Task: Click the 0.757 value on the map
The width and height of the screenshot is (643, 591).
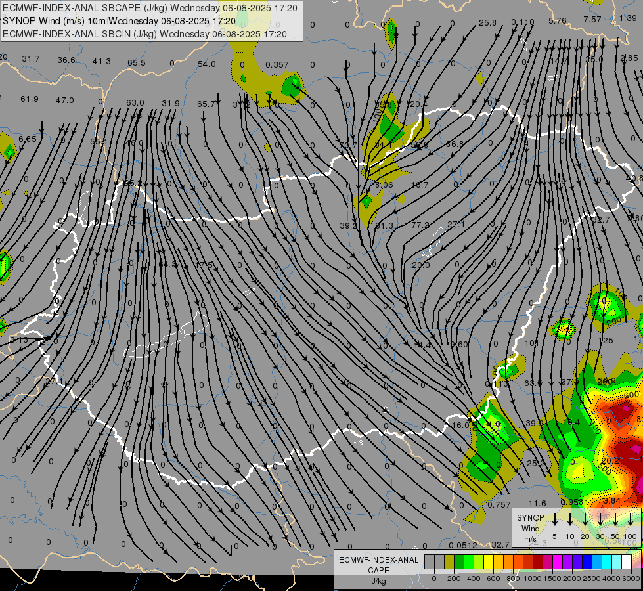Action: (x=499, y=505)
